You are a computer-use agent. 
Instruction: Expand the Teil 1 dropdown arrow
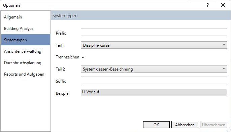coord(224,45)
